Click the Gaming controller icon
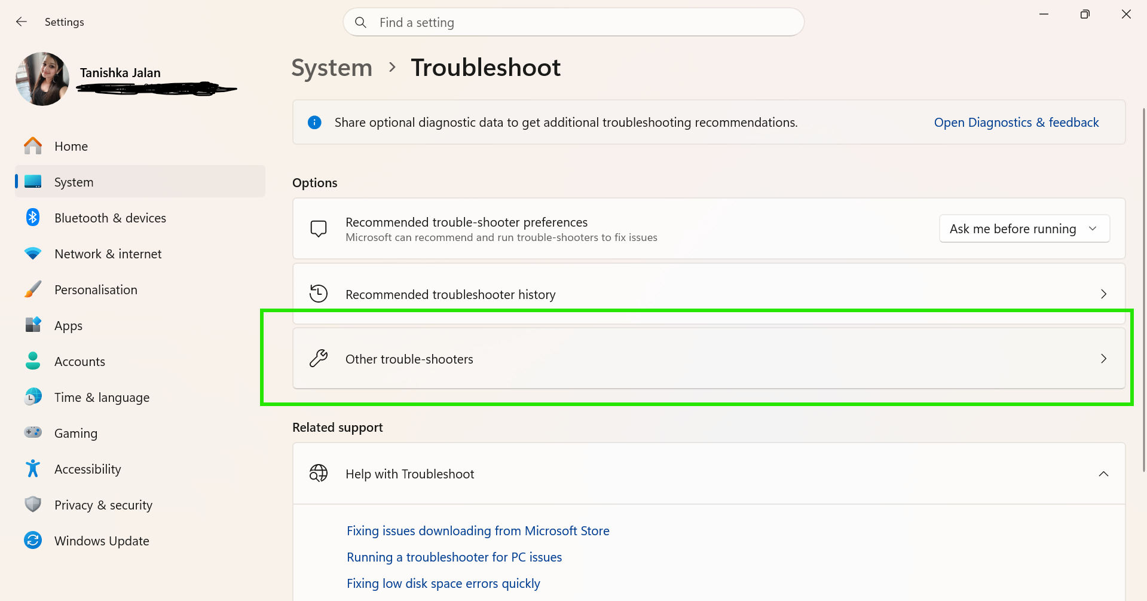This screenshot has height=601, width=1147. [33, 432]
